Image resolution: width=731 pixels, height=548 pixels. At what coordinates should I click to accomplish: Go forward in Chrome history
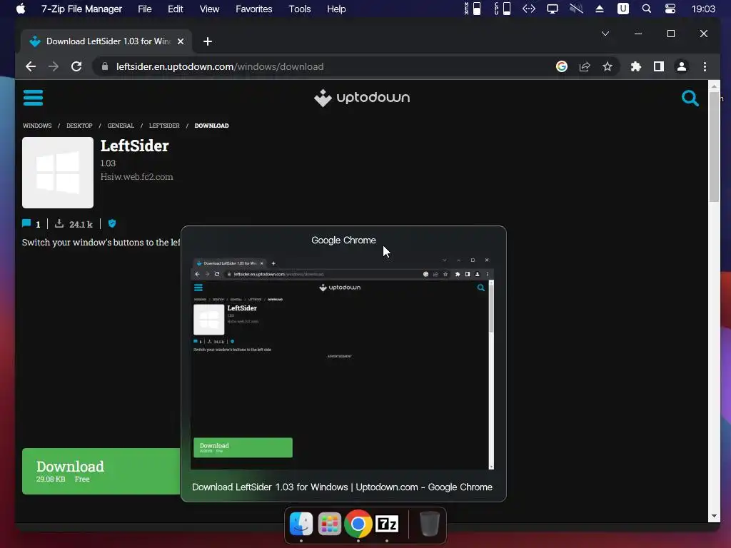(54, 66)
